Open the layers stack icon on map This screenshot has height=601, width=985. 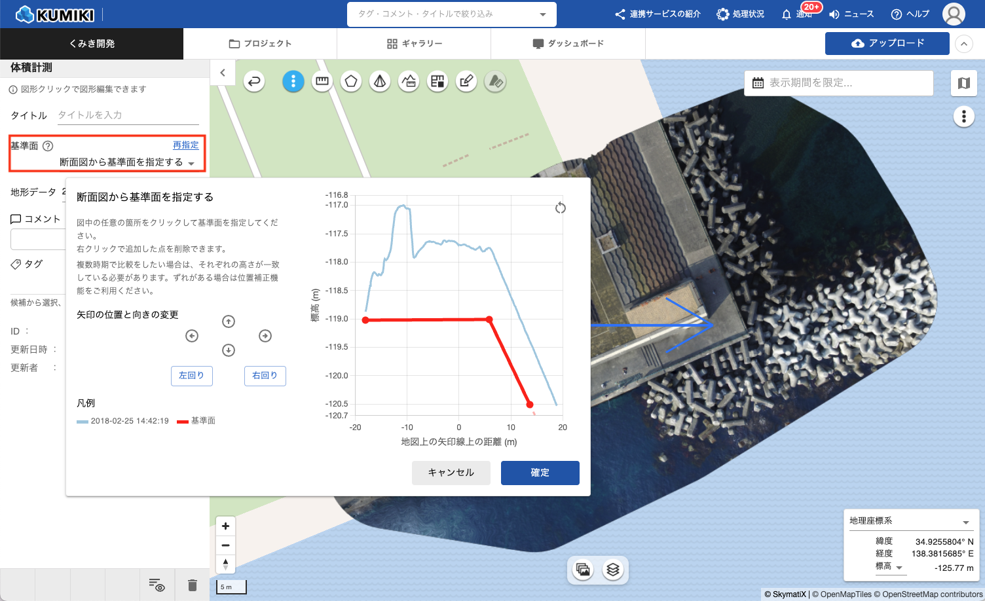point(613,570)
